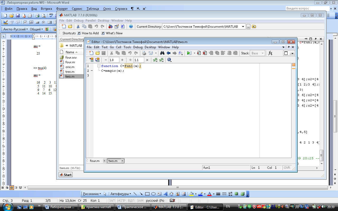The width and height of the screenshot is (338, 211).
Task: Open Debug menu in Editor menu bar
Action: pyautogui.click(x=138, y=47)
